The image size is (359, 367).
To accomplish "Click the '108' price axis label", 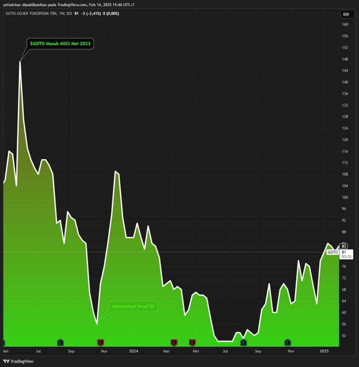I will (x=345, y=174).
